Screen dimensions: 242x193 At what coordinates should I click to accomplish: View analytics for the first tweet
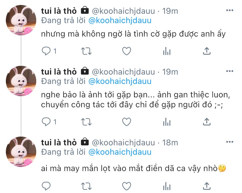point(167,51)
